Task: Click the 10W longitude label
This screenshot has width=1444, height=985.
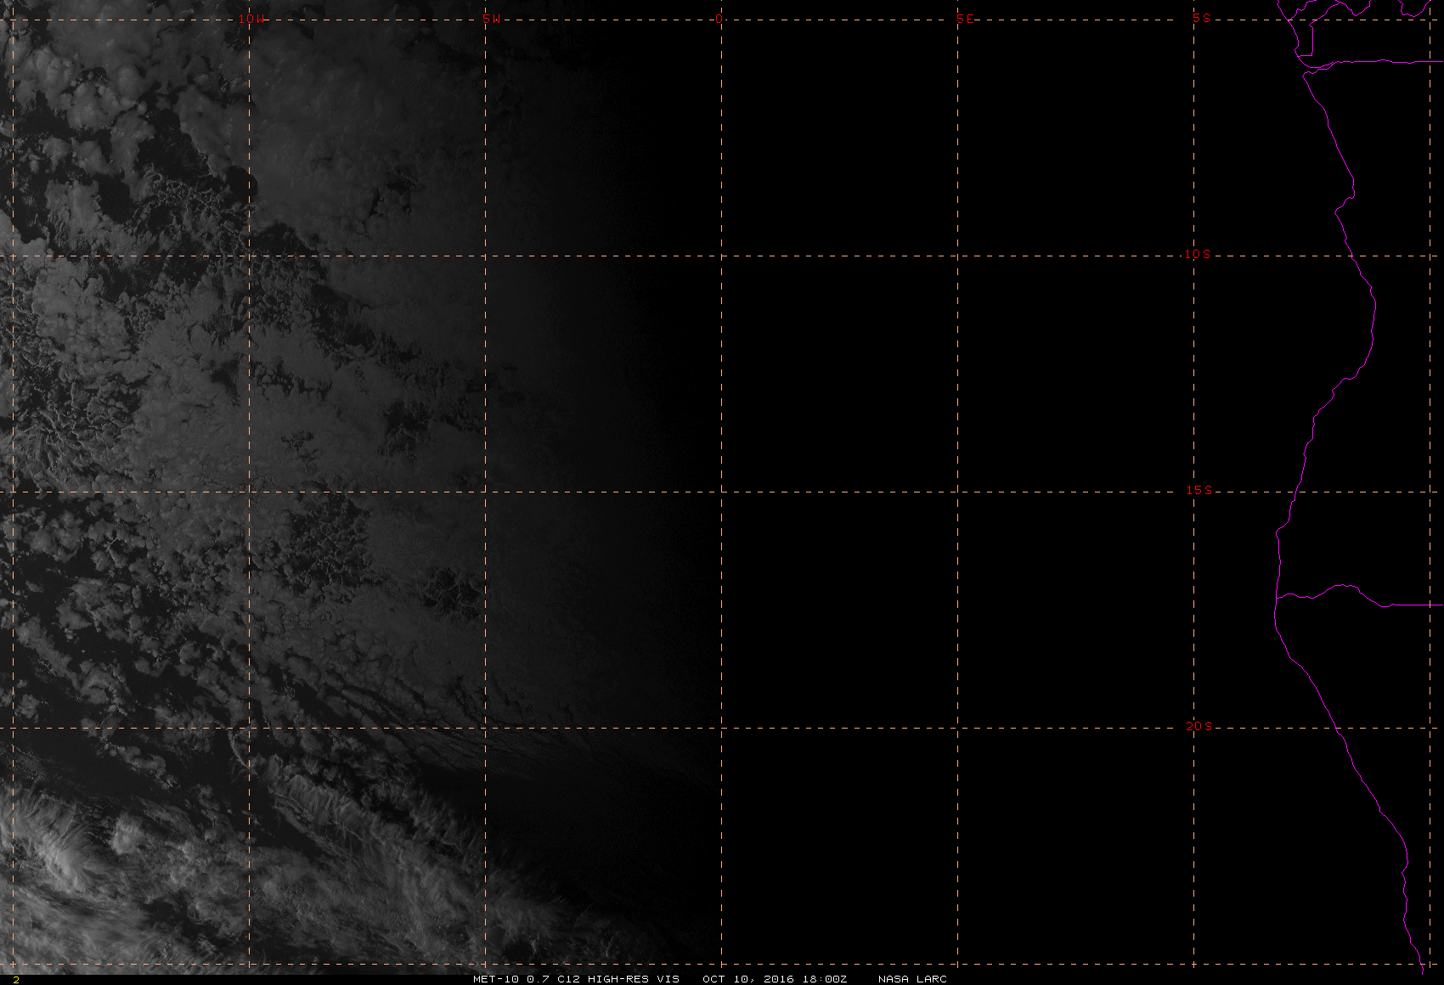Action: [x=251, y=19]
